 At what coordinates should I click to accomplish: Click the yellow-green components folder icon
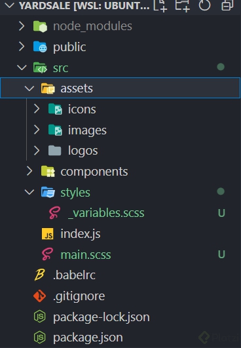48,171
